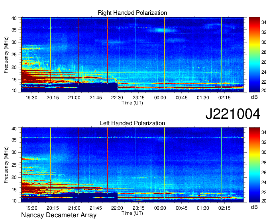Click "Frequency (MHz)" axis label of Left Handed plot
271x220 pixels.
click(6, 165)
